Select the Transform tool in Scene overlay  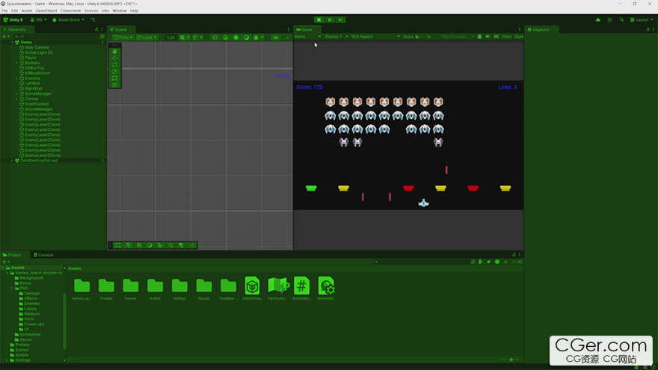114,84
